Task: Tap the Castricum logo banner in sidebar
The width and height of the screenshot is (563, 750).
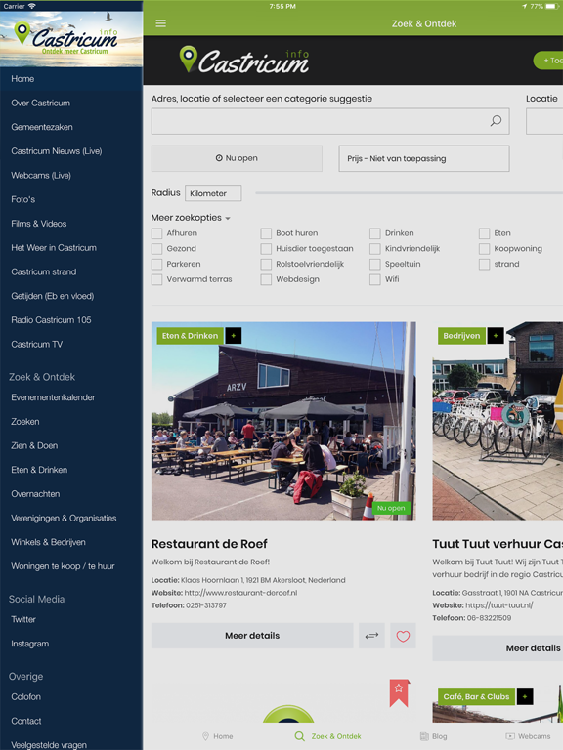Action: (71, 39)
